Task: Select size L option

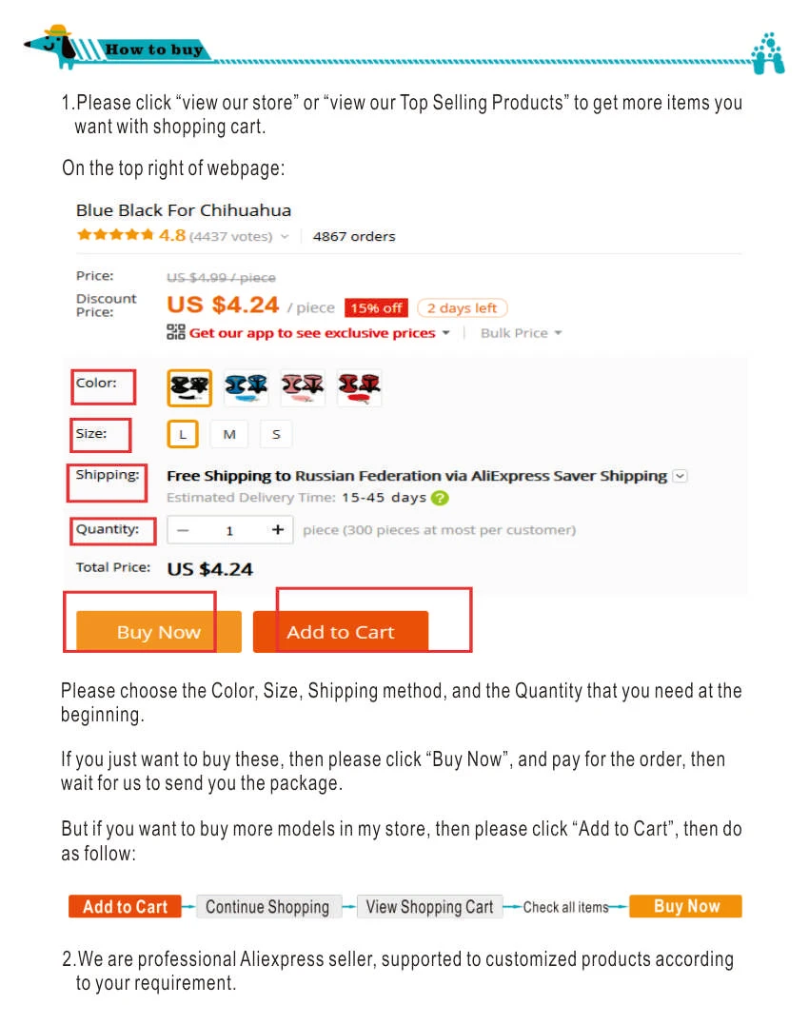Action: click(183, 434)
